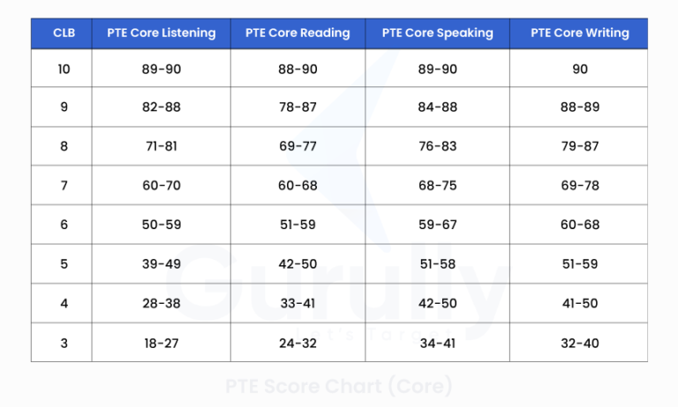678x407 pixels.
Task: Click the PTE Core Speaking header
Action: tap(437, 33)
